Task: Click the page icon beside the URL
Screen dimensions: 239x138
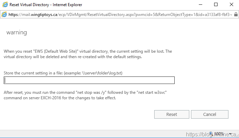Action: click(4, 15)
